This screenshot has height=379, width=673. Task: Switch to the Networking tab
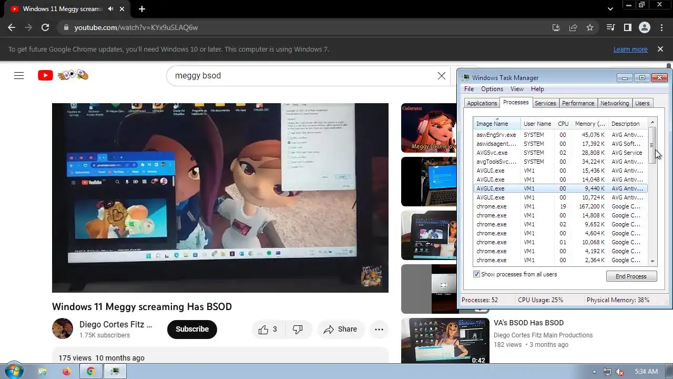615,103
